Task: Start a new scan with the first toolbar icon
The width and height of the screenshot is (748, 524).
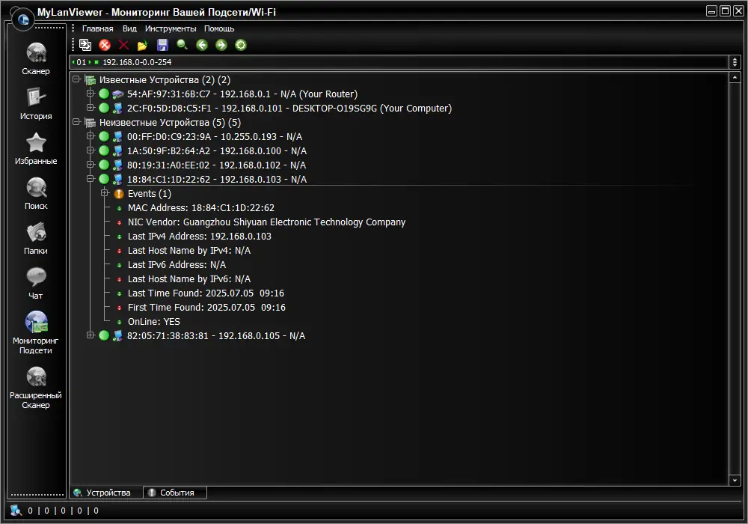Action: 85,45
